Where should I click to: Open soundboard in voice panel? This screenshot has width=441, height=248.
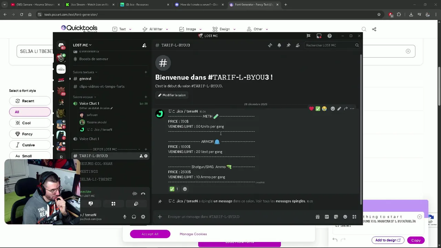click(x=136, y=204)
